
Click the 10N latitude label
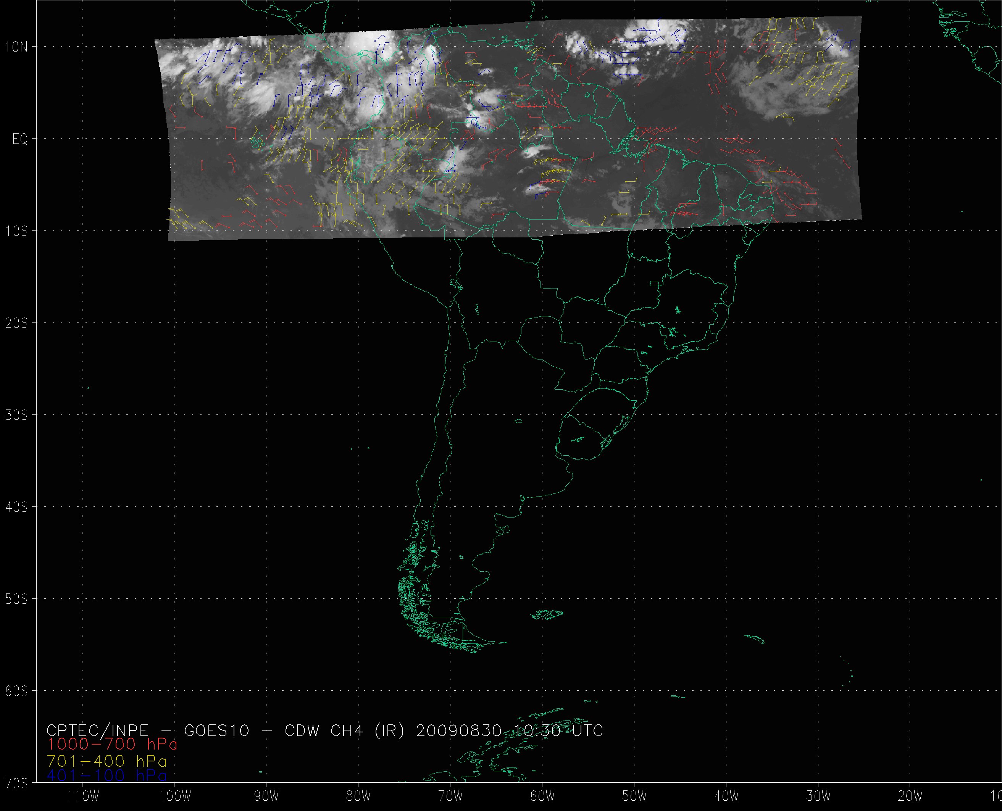(17, 47)
